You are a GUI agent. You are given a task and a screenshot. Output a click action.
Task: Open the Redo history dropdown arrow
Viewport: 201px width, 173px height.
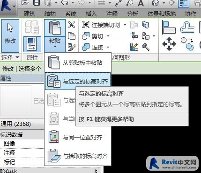[89, 3]
